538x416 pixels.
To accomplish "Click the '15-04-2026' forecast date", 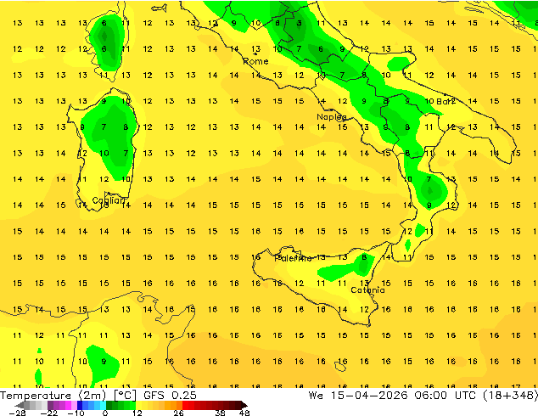I will (369, 396).
